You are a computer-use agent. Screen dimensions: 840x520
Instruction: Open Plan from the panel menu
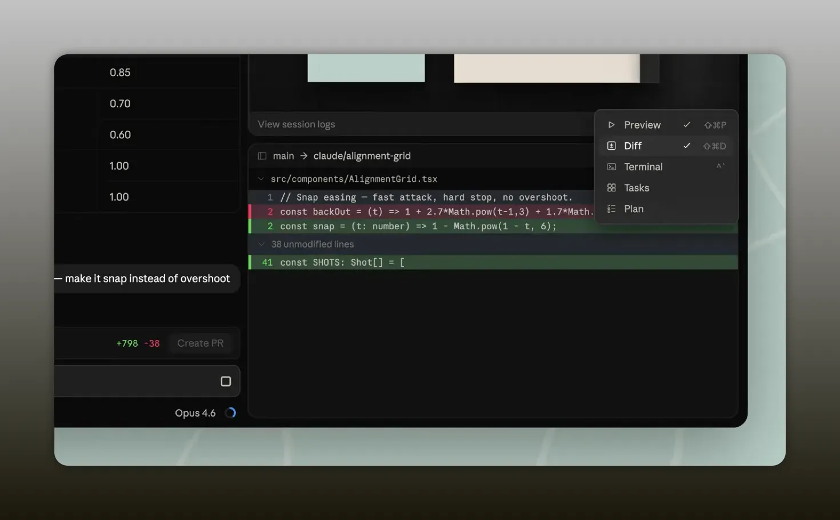[x=666, y=209]
